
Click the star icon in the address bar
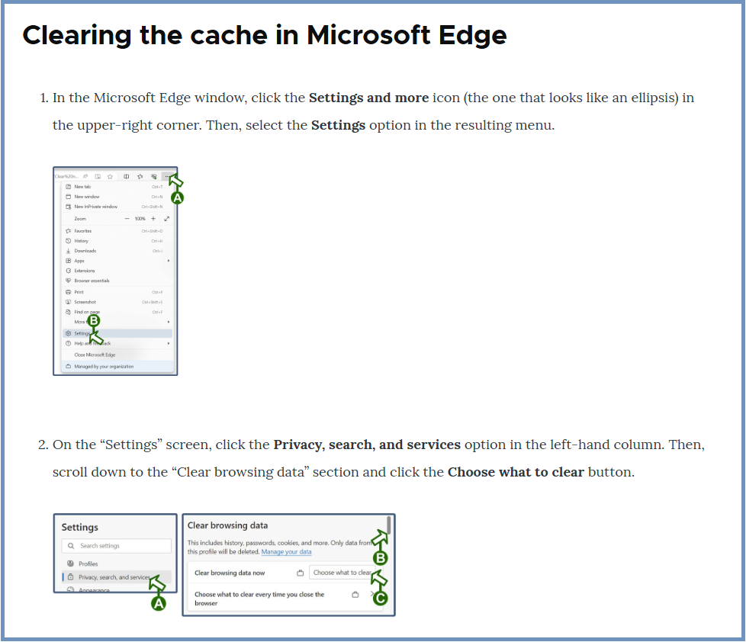(110, 176)
